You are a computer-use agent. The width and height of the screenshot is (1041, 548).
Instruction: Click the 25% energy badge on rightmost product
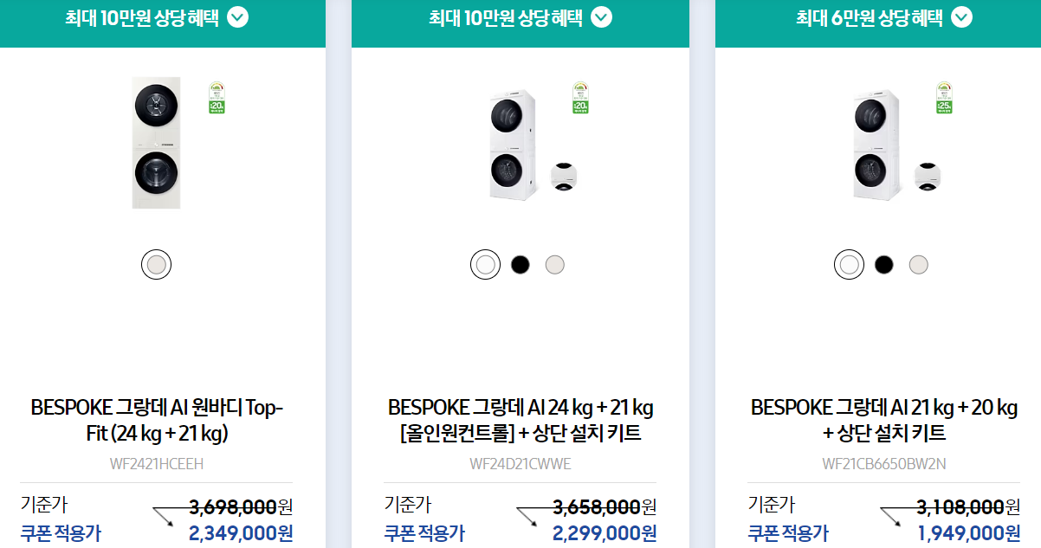point(942,98)
